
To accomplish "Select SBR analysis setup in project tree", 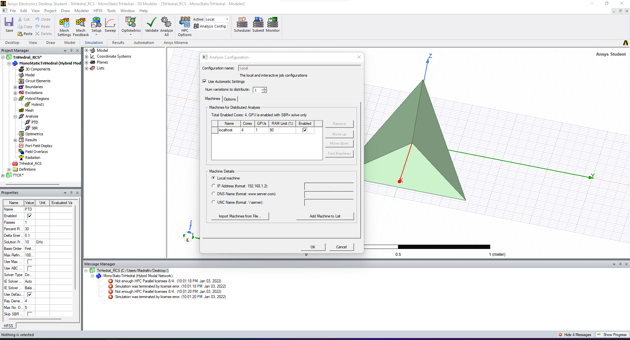I will pyautogui.click(x=34, y=128).
